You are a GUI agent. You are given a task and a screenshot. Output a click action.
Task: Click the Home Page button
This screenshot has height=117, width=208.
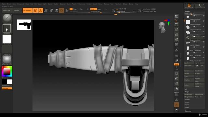click(6, 10)
